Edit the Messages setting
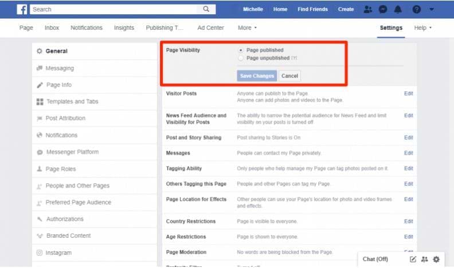The width and height of the screenshot is (454, 268). click(x=408, y=153)
